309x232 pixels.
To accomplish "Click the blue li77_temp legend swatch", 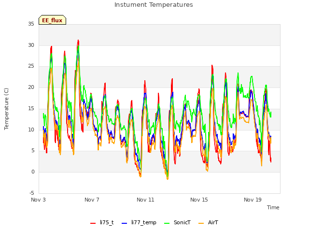I will (x=125, y=223).
